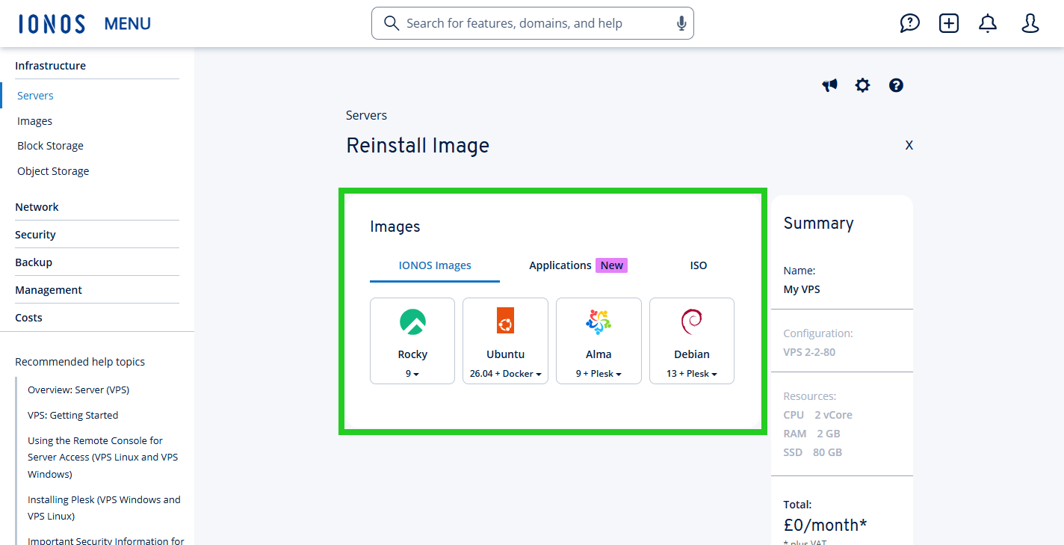Click the question mark help icon
The image size is (1064, 545).
pyautogui.click(x=897, y=85)
